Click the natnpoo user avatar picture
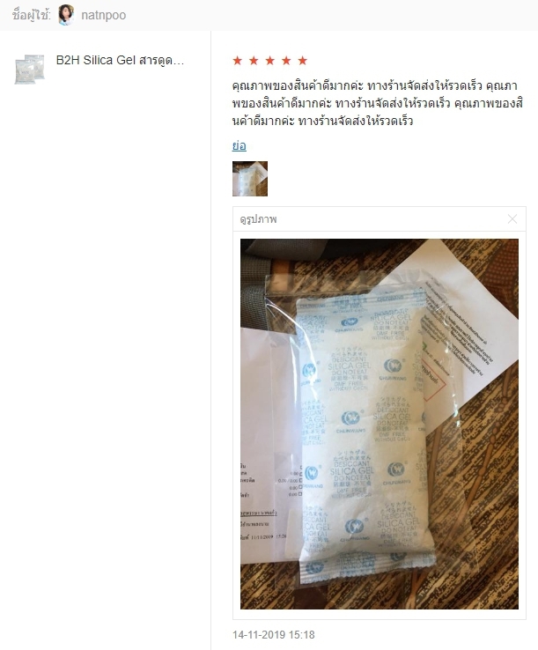 [x=66, y=15]
